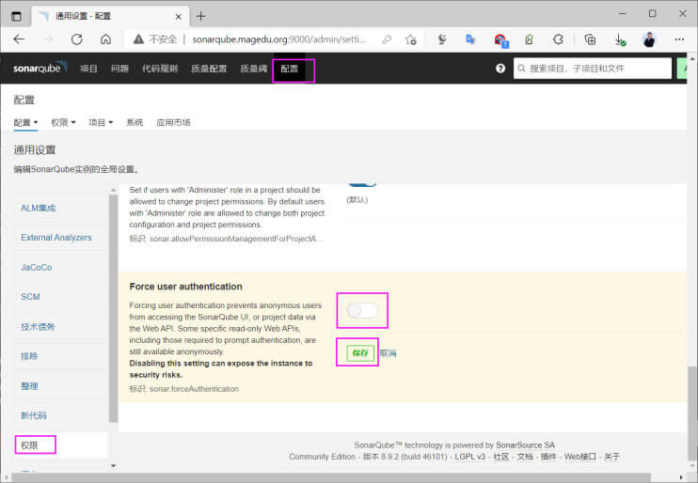Select 排除 settings category
Image resolution: width=698 pixels, height=483 pixels.
[x=29, y=356]
